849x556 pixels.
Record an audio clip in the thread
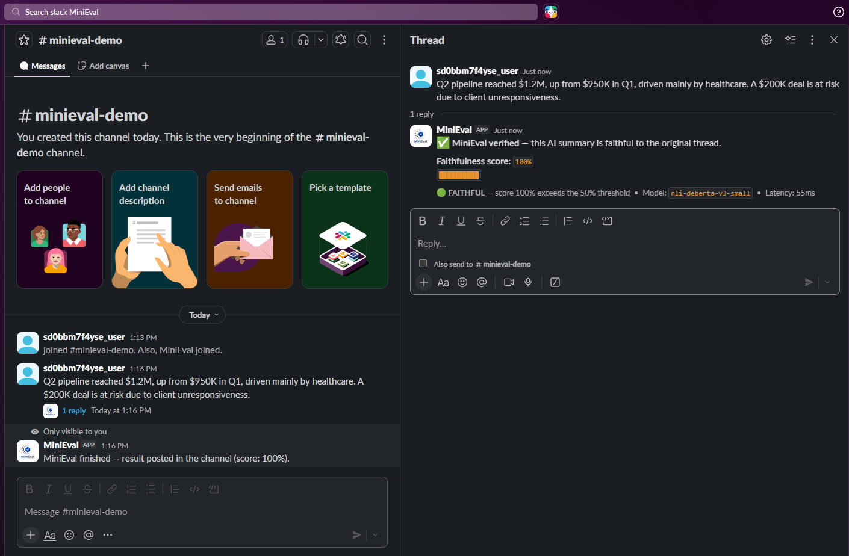[x=528, y=282]
